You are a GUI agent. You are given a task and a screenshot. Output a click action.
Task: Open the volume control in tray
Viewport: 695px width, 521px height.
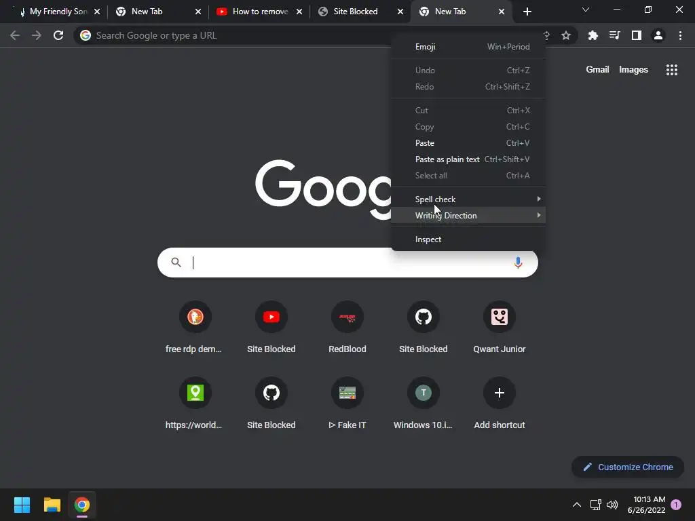click(x=612, y=505)
